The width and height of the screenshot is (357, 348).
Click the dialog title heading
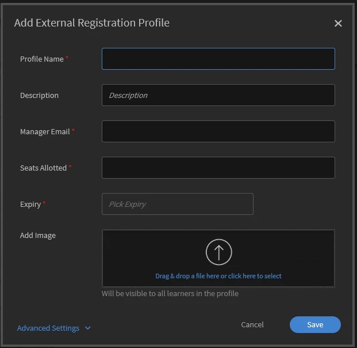[92, 23]
